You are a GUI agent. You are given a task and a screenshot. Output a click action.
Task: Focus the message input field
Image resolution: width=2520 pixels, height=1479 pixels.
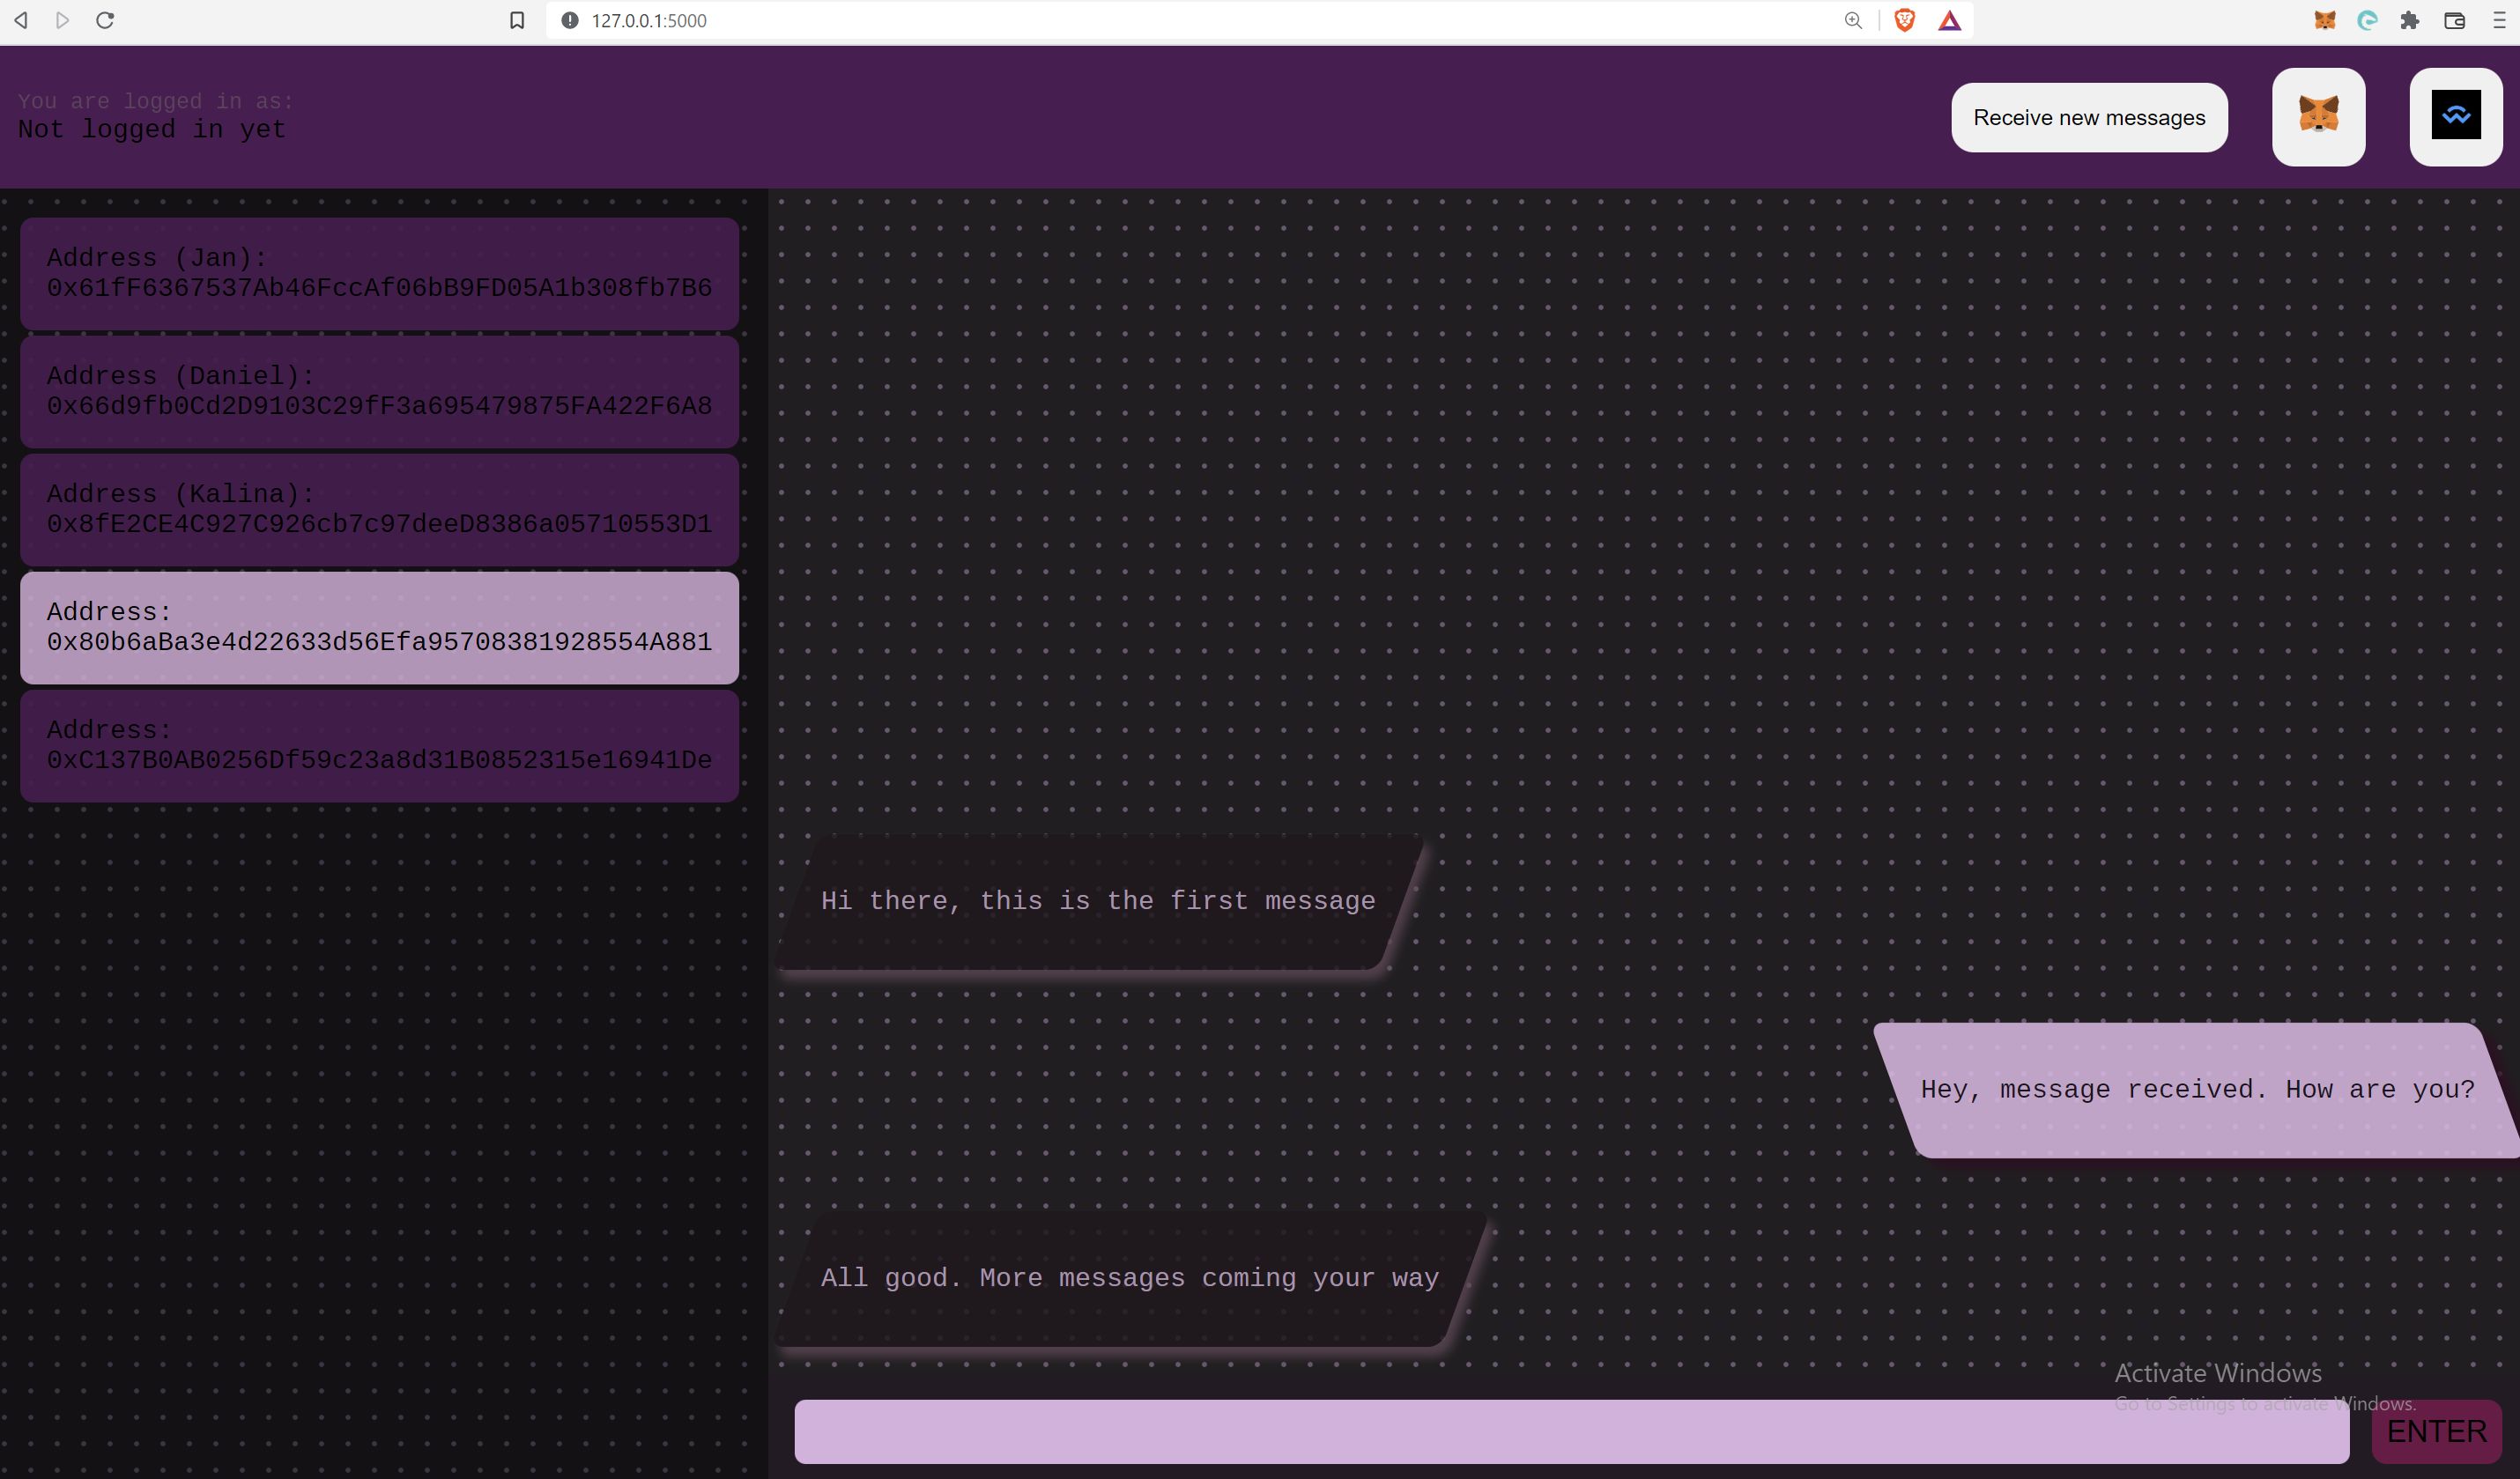(x=1571, y=1431)
